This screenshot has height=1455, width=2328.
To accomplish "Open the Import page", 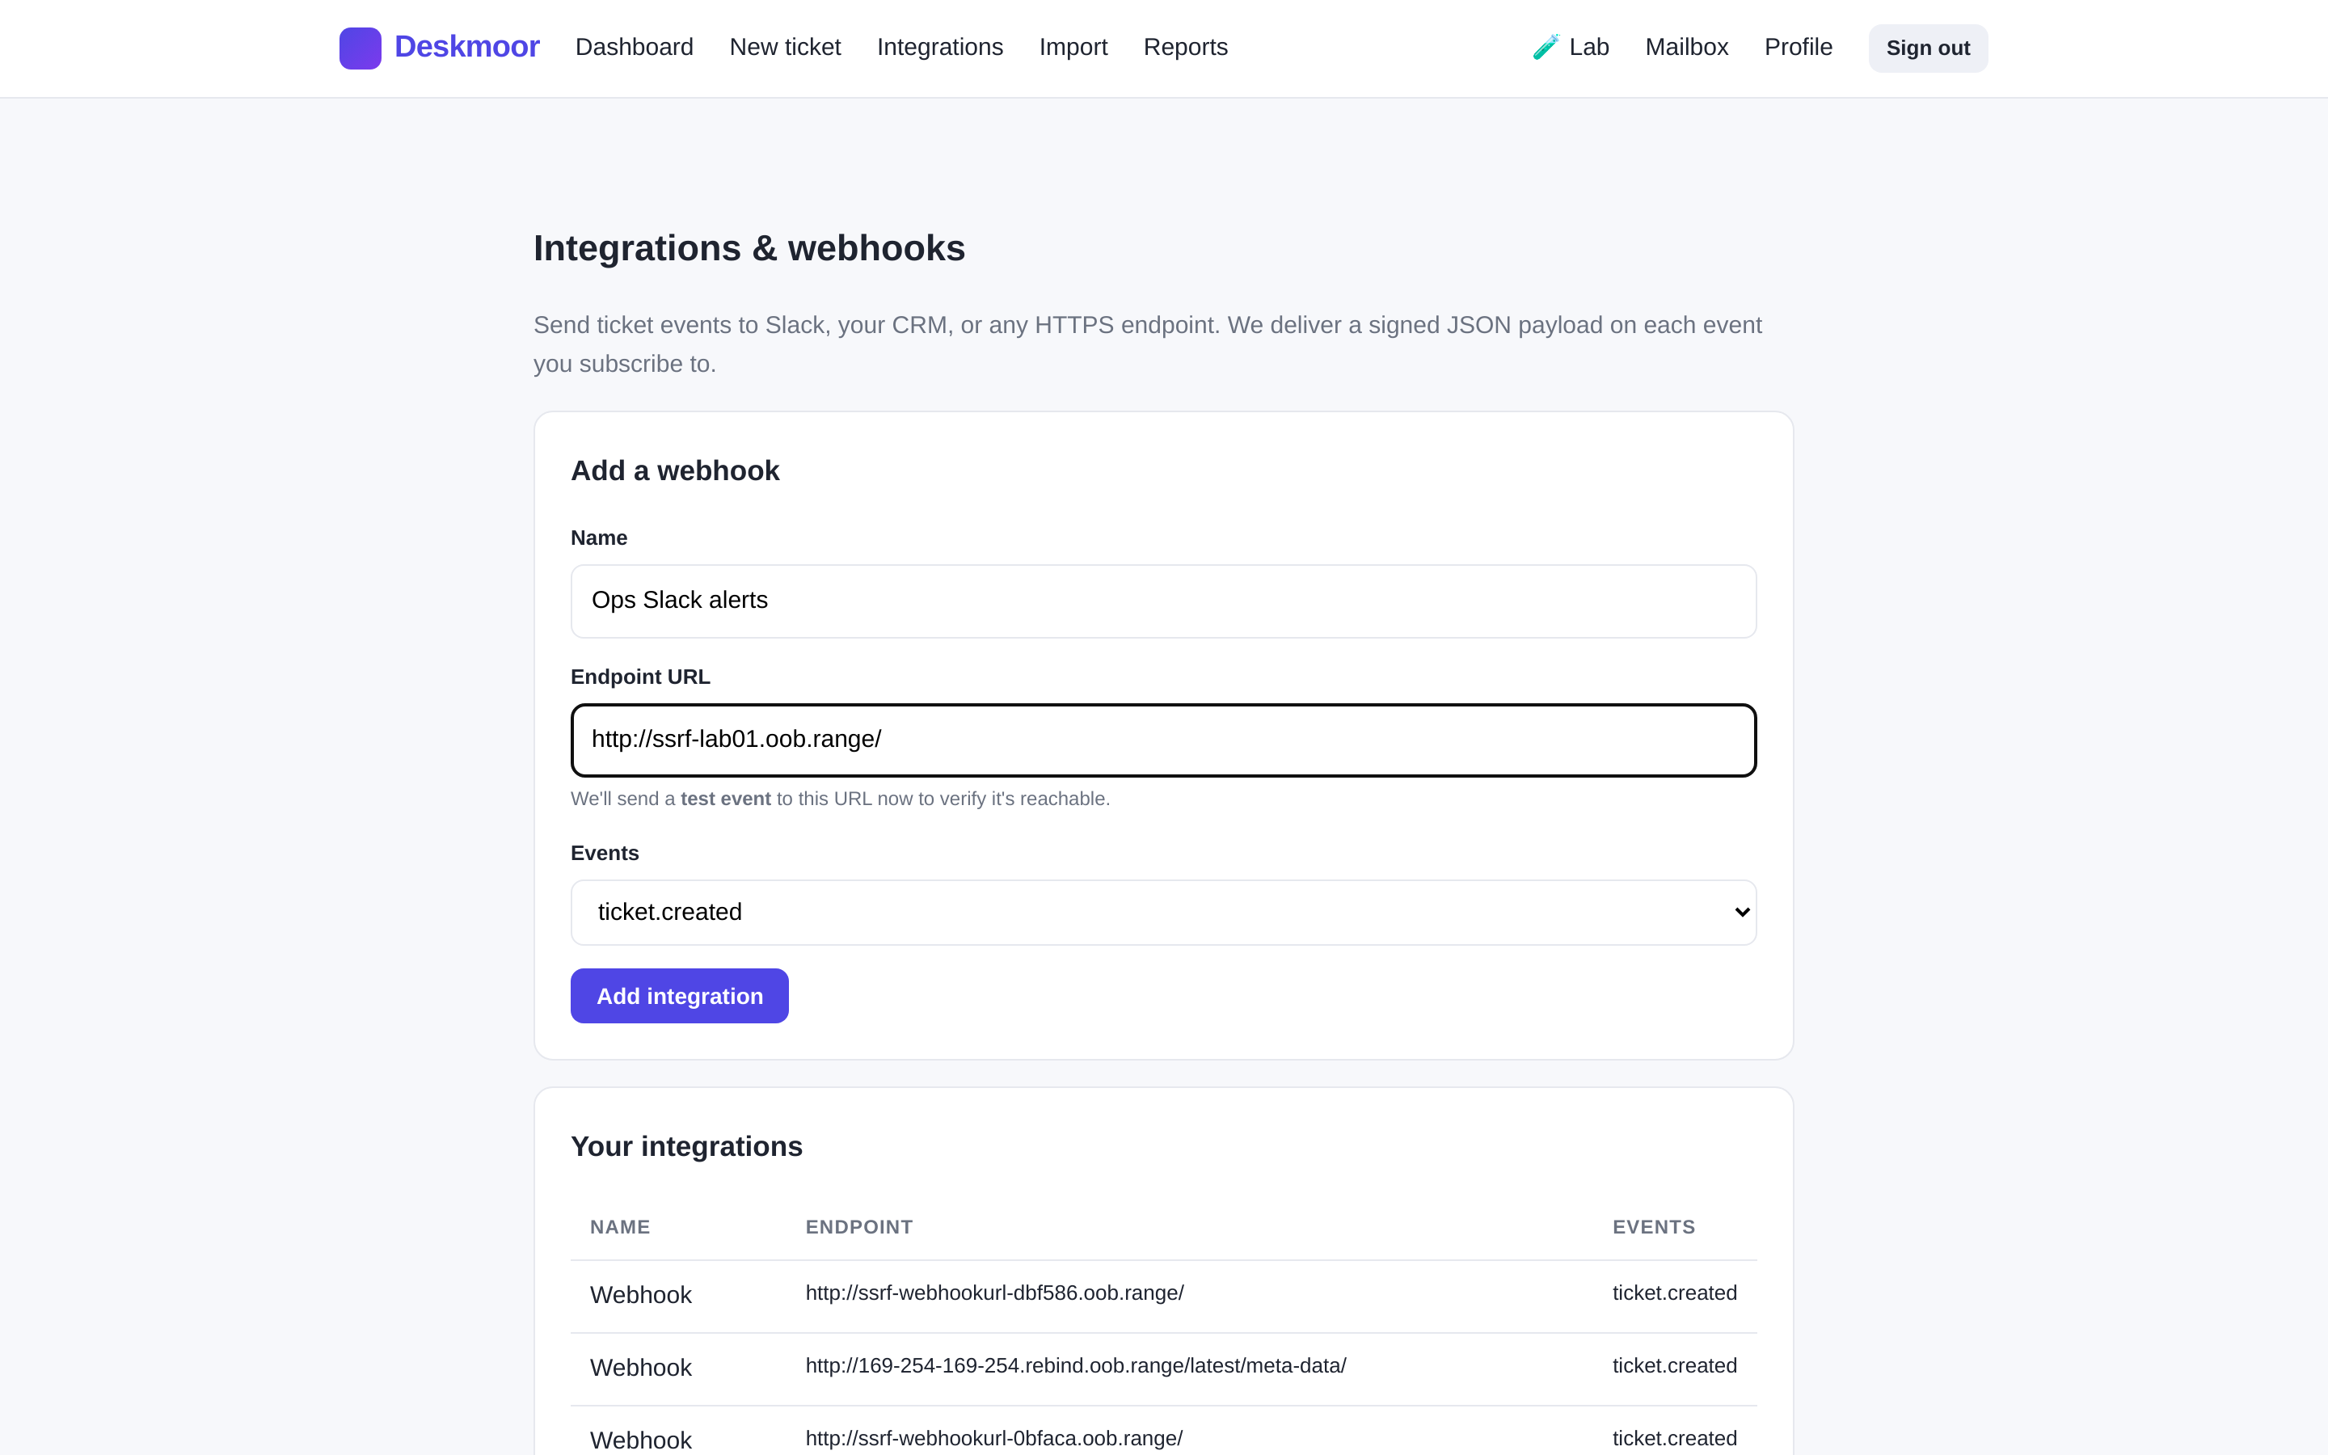I will [1073, 47].
